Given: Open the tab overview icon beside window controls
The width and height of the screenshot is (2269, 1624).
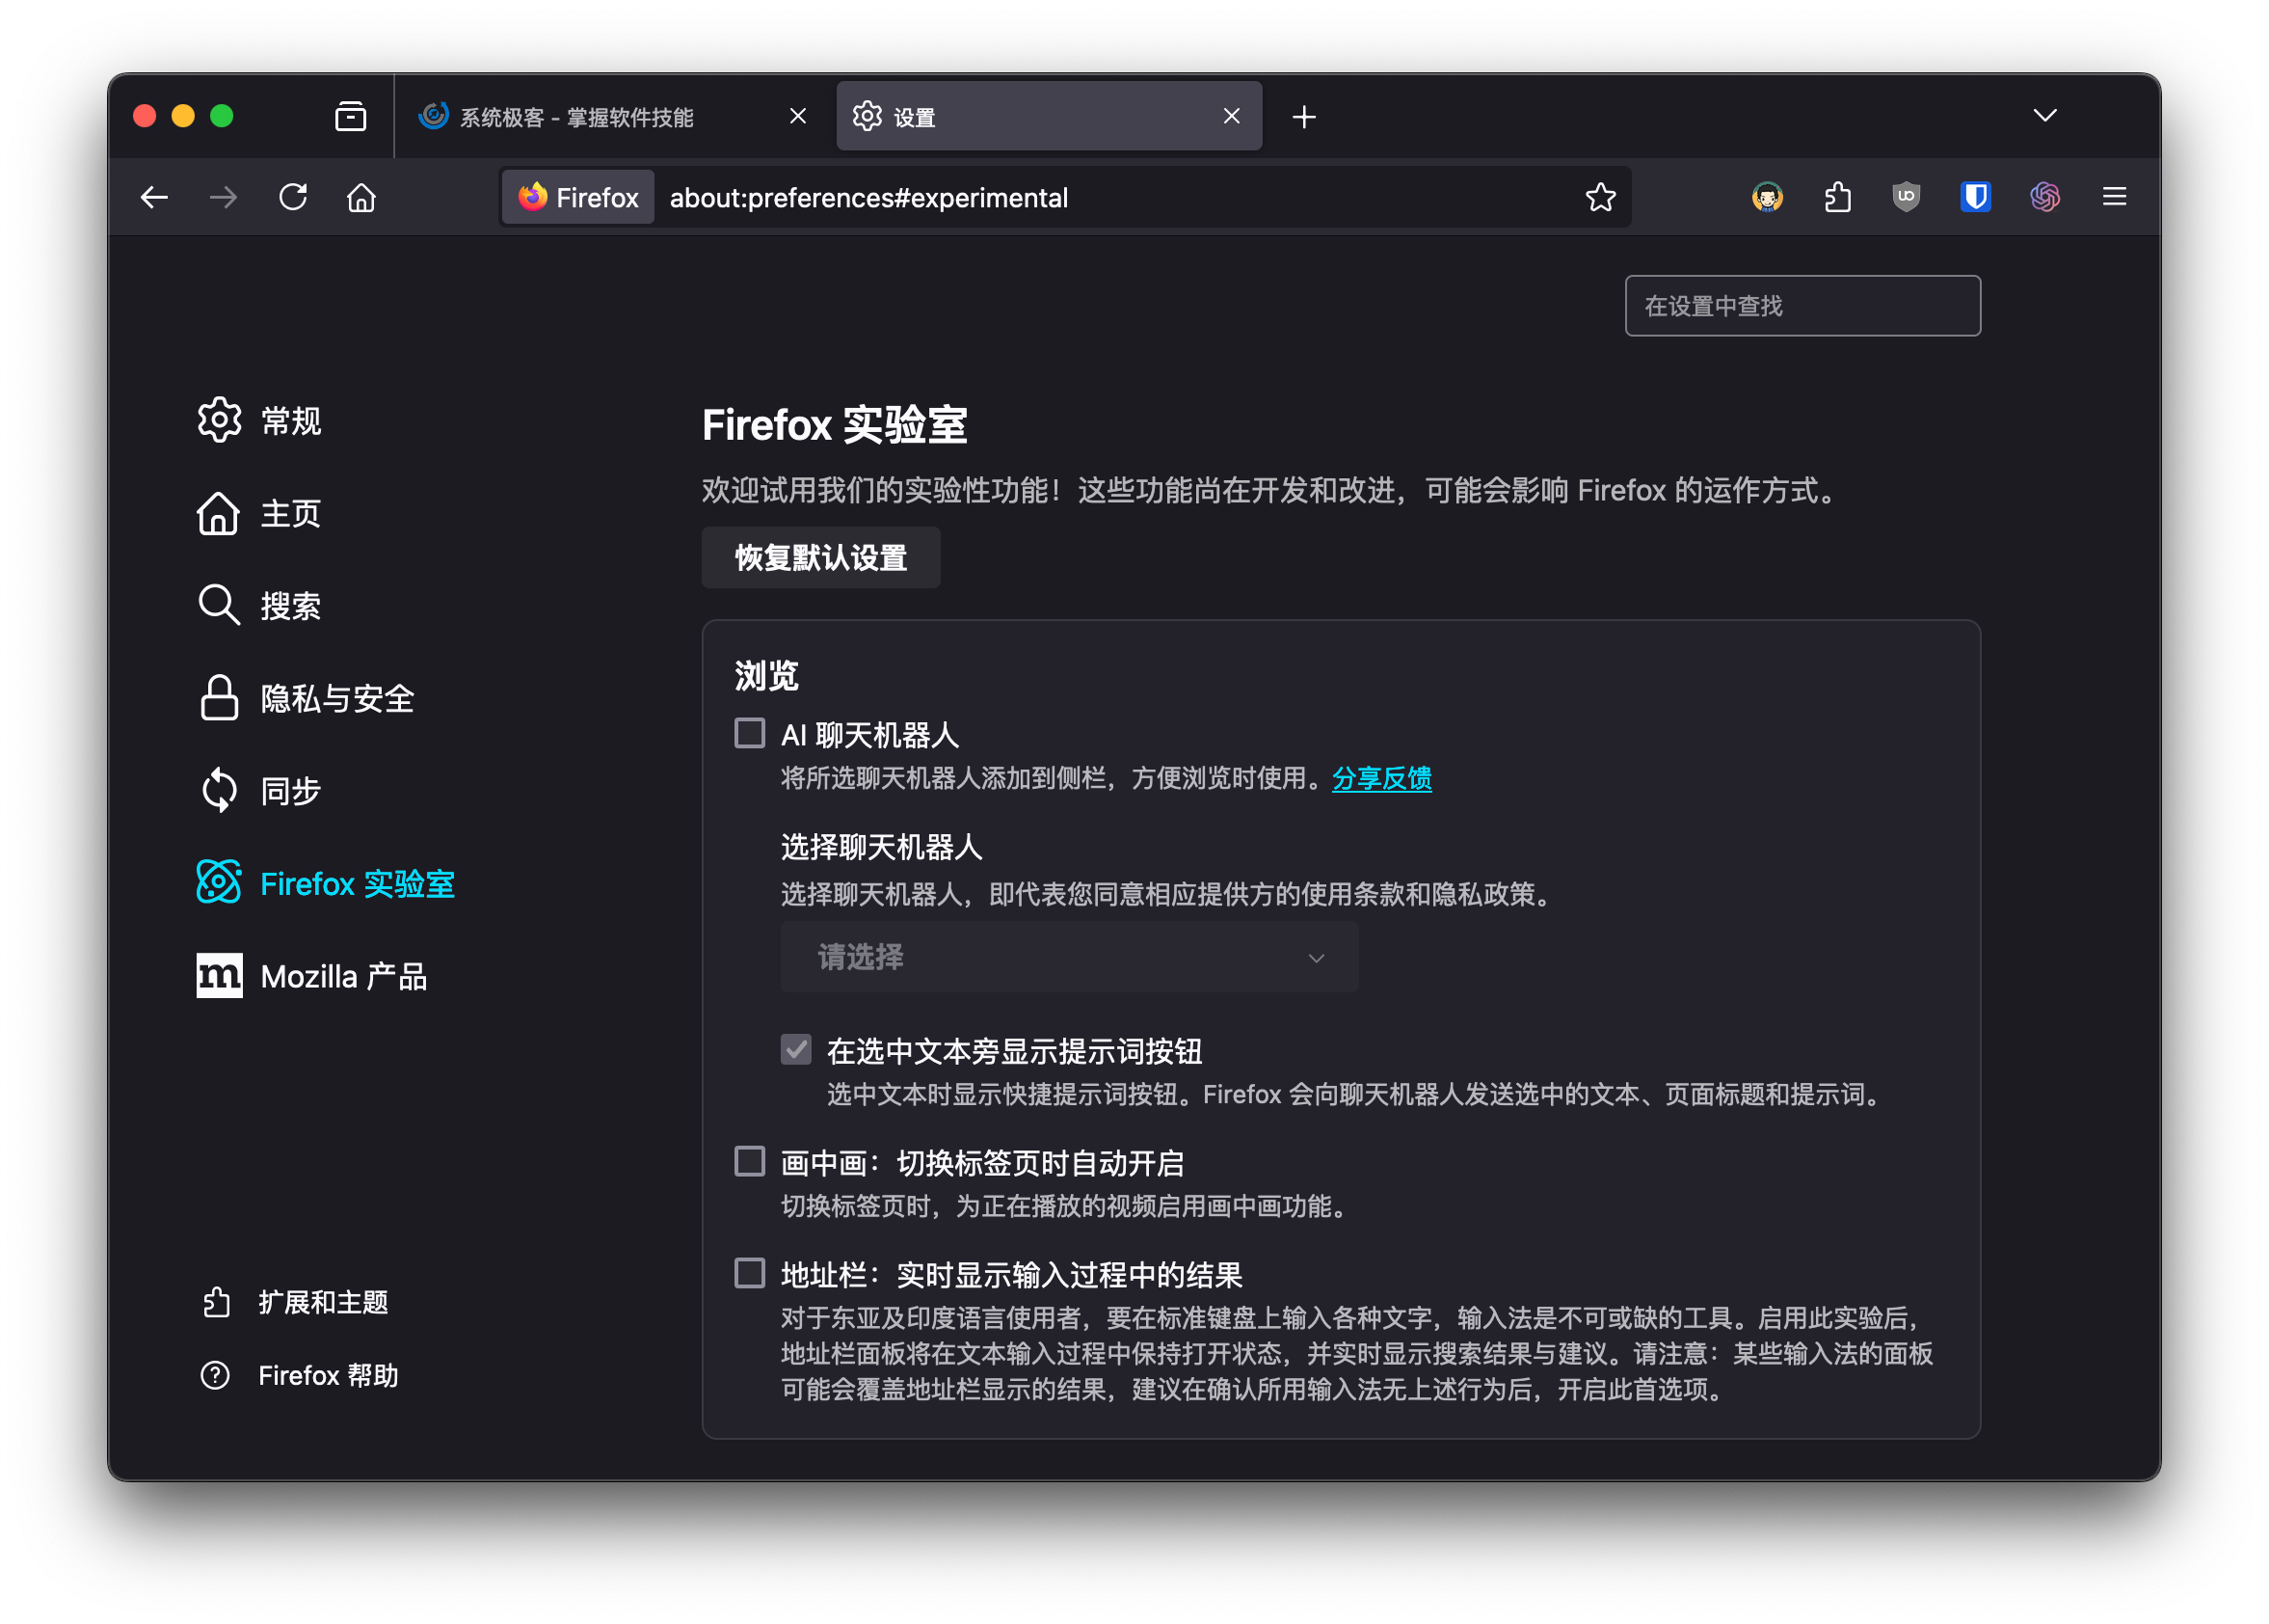Looking at the screenshot, I should coord(351,116).
